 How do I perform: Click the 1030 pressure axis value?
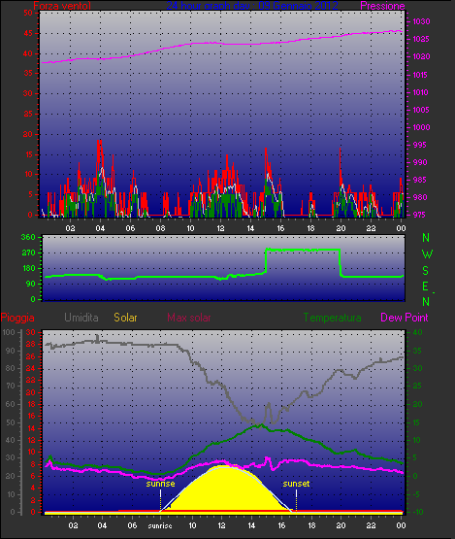coord(421,21)
